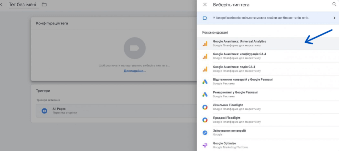
Task: Click the folder icon beside tag name
Action: [44, 5]
